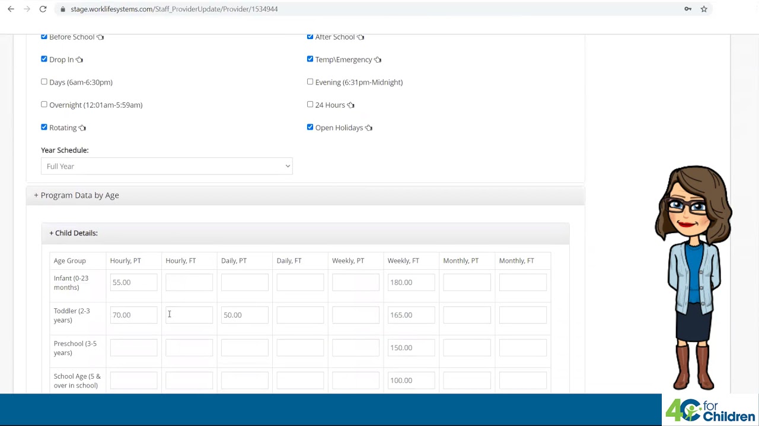Click the Toddler (2-3 years) row label
The width and height of the screenshot is (759, 426).
click(72, 315)
